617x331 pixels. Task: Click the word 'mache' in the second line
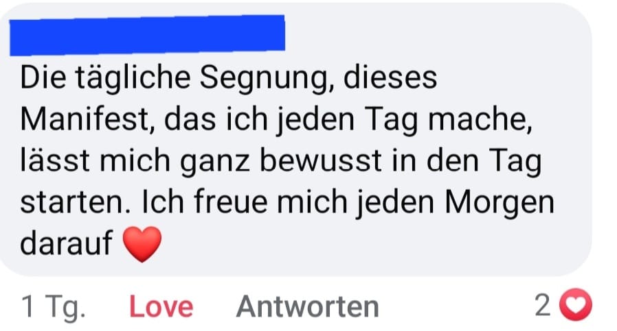point(478,119)
